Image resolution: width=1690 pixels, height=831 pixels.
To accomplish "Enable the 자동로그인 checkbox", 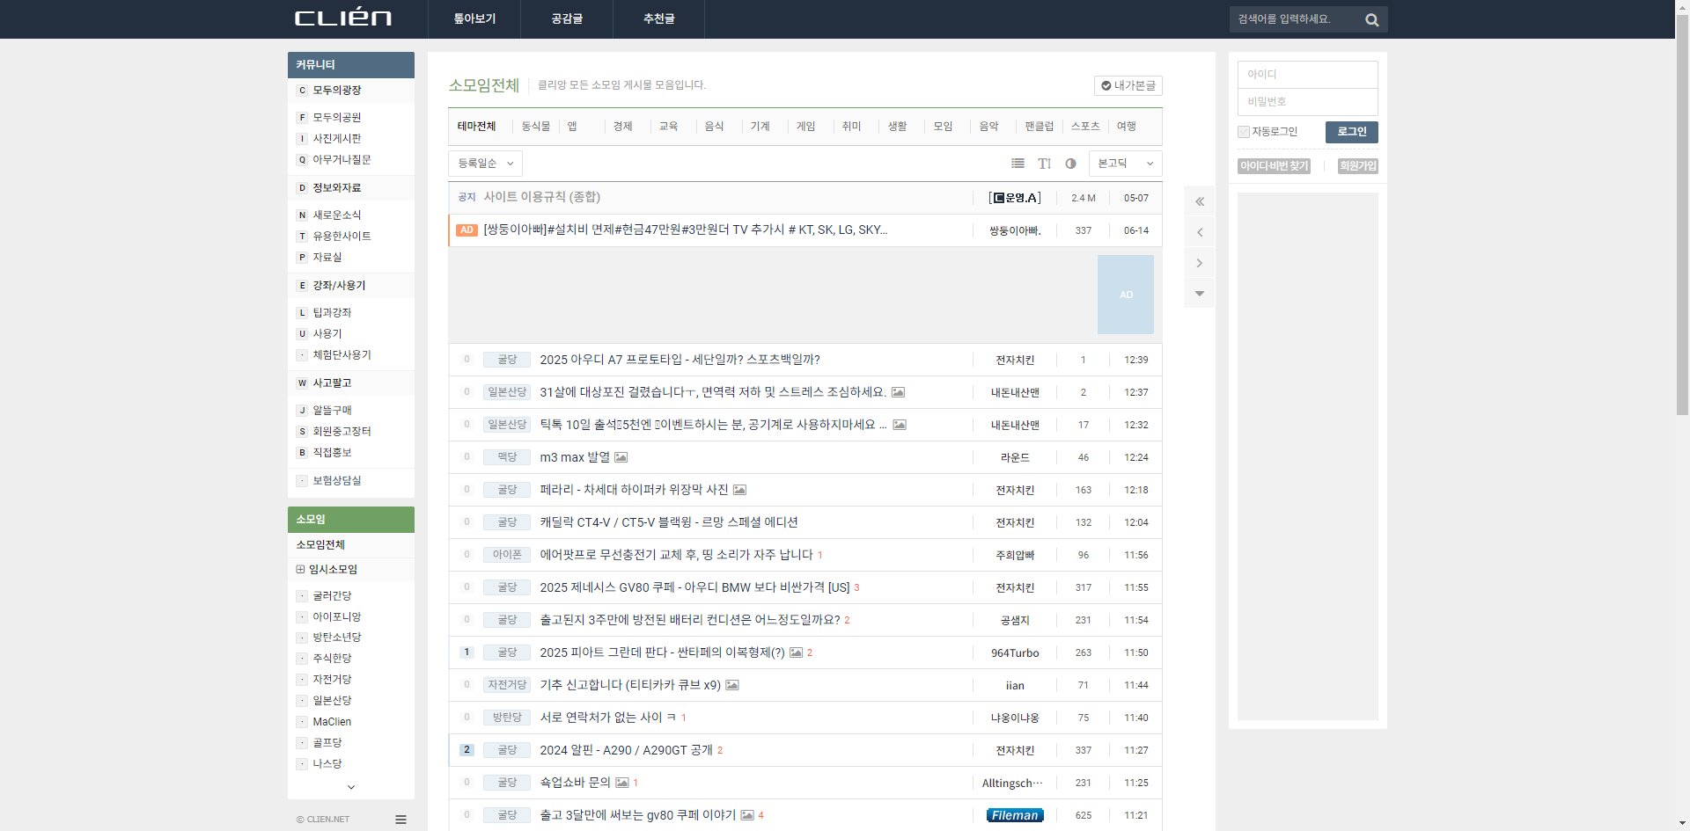I will pos(1243,132).
